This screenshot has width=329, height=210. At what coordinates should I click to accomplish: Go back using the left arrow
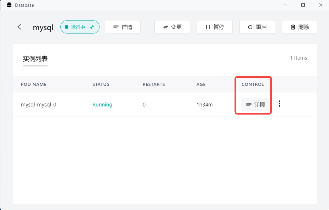coord(19,27)
